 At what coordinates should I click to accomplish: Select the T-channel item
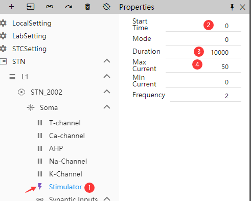pos(65,123)
